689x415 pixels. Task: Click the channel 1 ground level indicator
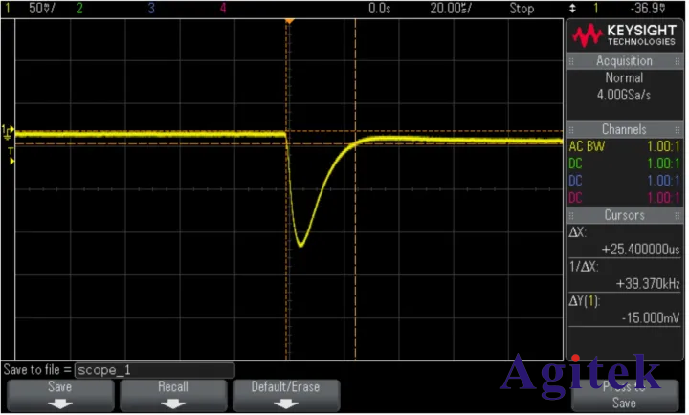(x=7, y=130)
